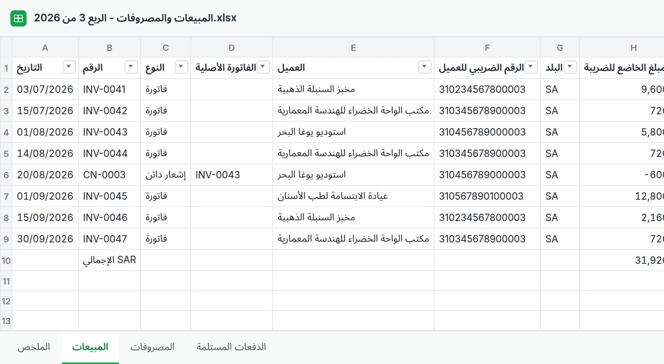
Task: Click date cell 20/08/2026
Action: [x=45, y=175]
